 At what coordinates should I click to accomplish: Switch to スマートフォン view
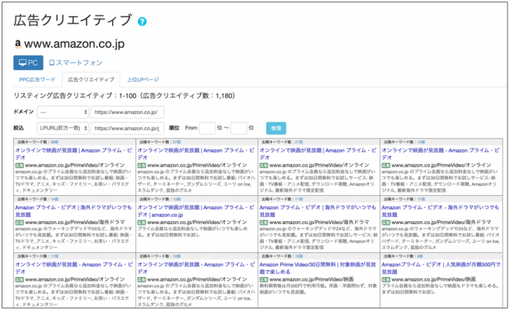75,62
